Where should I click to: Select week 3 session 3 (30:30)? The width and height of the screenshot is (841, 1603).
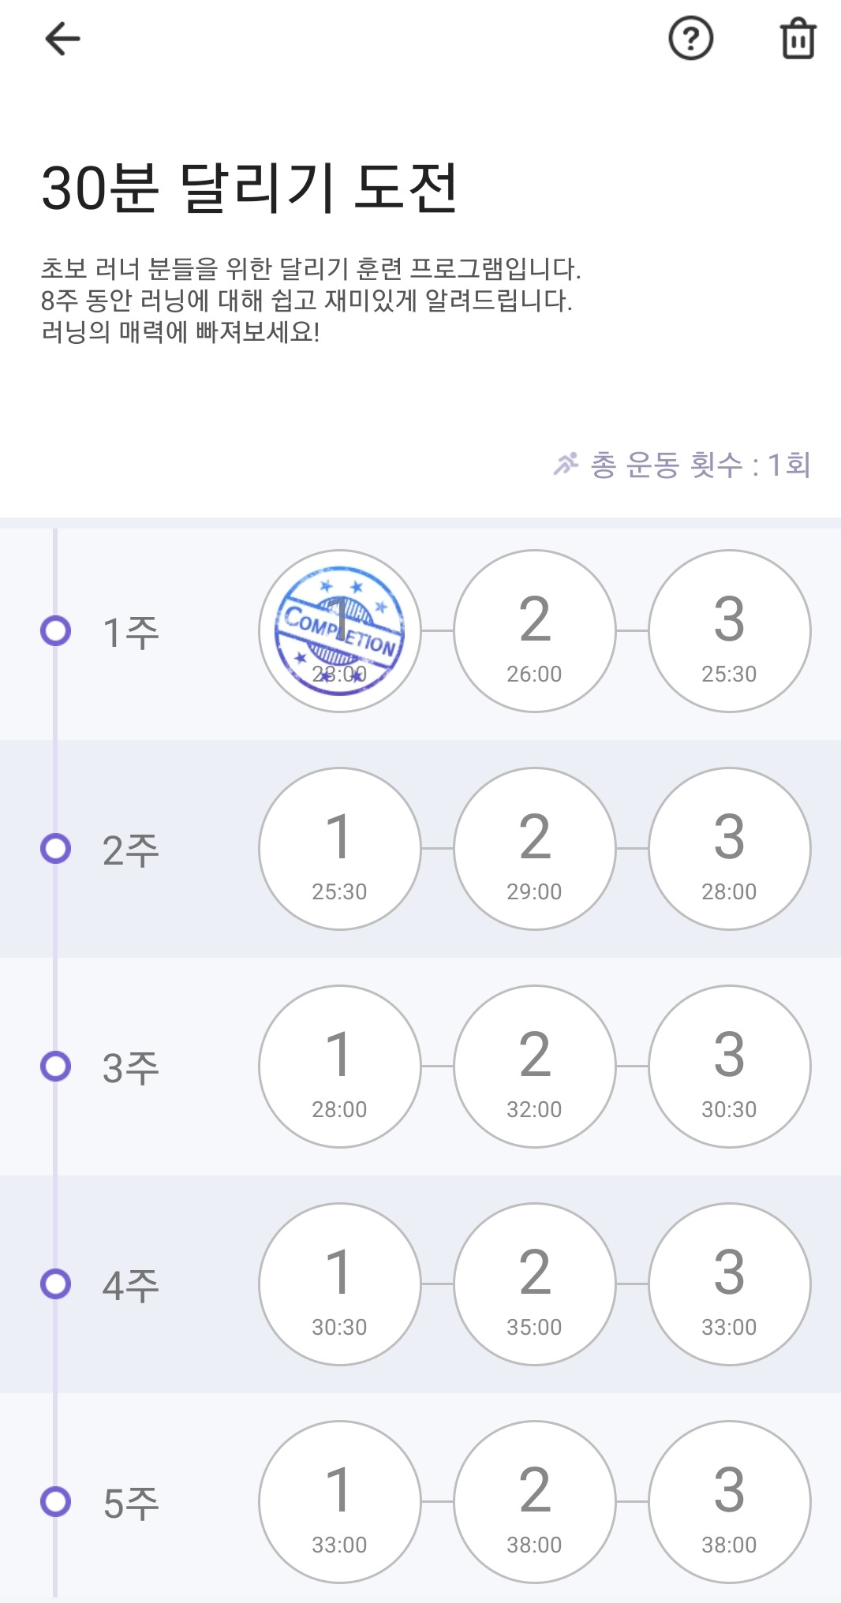point(730,1067)
